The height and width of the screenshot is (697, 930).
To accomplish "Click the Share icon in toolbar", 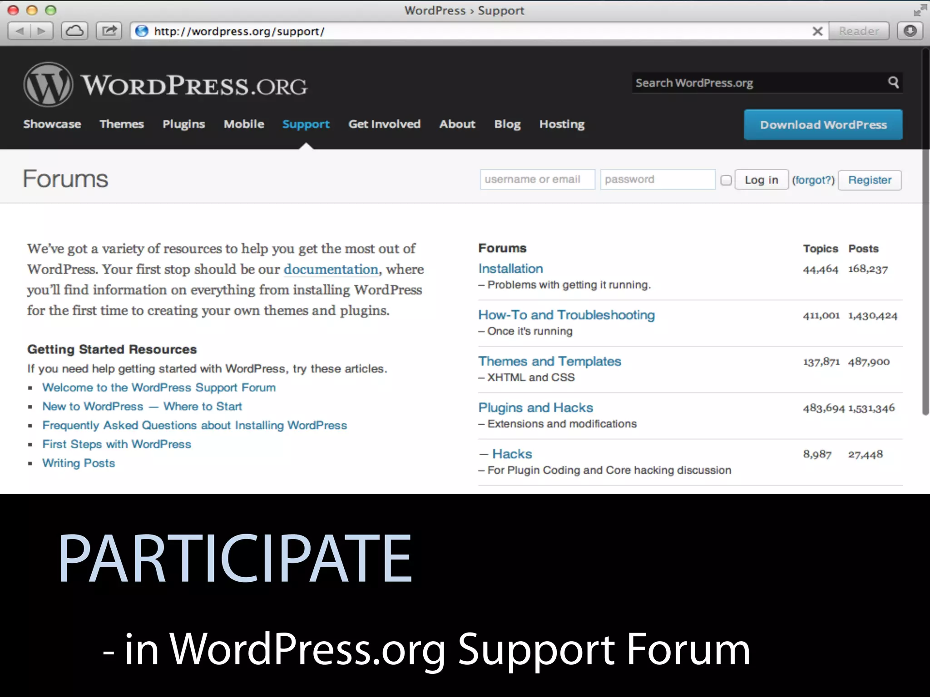I will coord(109,31).
